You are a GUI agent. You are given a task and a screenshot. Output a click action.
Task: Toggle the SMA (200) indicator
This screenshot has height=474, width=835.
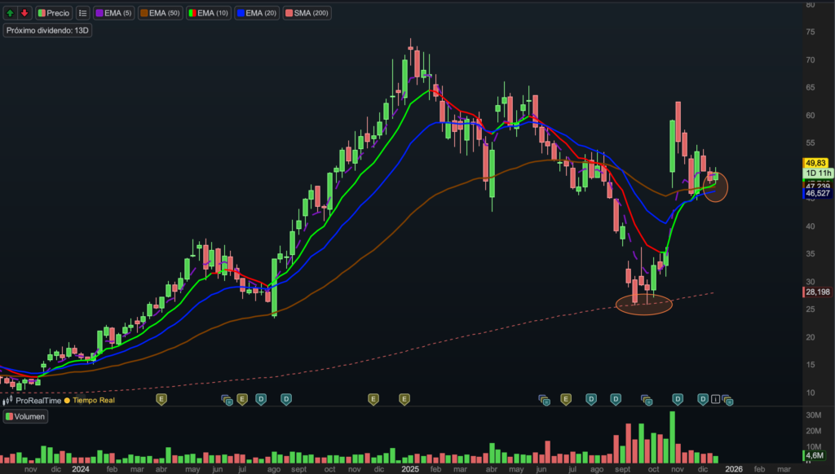pyautogui.click(x=301, y=13)
